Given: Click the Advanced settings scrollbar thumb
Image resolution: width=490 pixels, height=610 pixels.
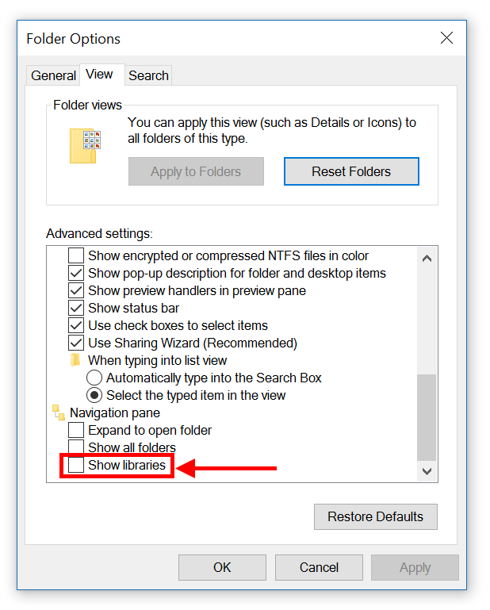Looking at the screenshot, I should tap(427, 417).
